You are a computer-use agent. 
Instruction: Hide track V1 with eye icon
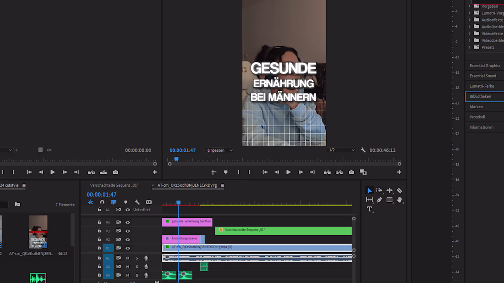coord(128,248)
